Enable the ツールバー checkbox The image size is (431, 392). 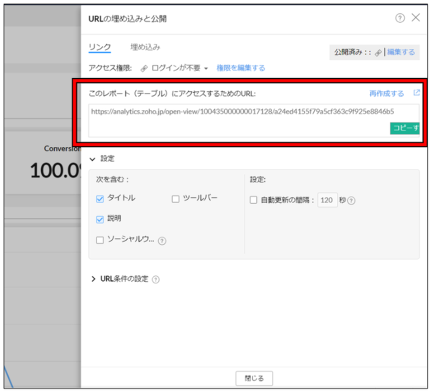[x=176, y=199]
